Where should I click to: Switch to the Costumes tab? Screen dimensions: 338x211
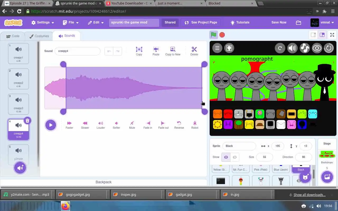click(39, 36)
